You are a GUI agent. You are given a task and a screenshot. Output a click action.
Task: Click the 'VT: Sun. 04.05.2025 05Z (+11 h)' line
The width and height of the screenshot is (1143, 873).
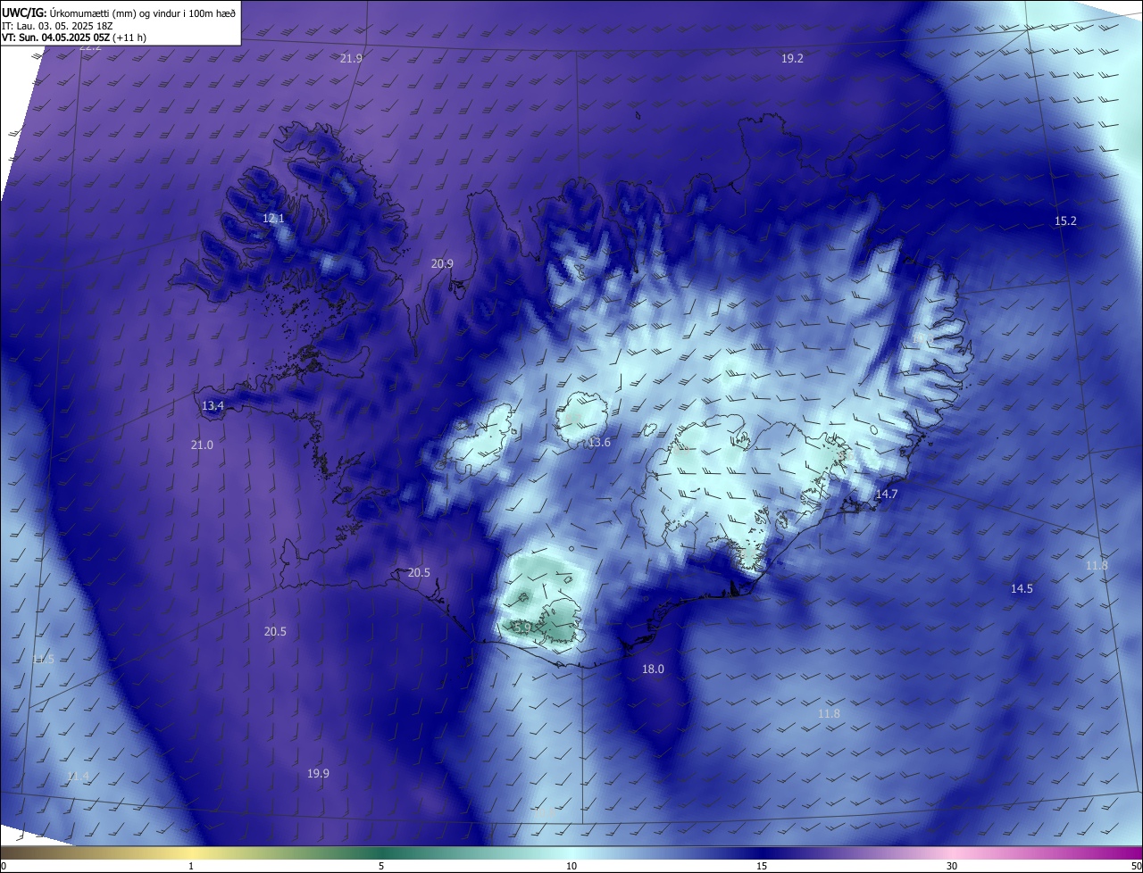pos(74,37)
